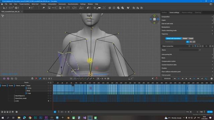Click the view orientation cube gizmo
214x120 pixels.
point(154,19)
